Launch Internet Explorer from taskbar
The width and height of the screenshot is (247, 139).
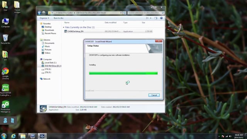click(x=14, y=136)
